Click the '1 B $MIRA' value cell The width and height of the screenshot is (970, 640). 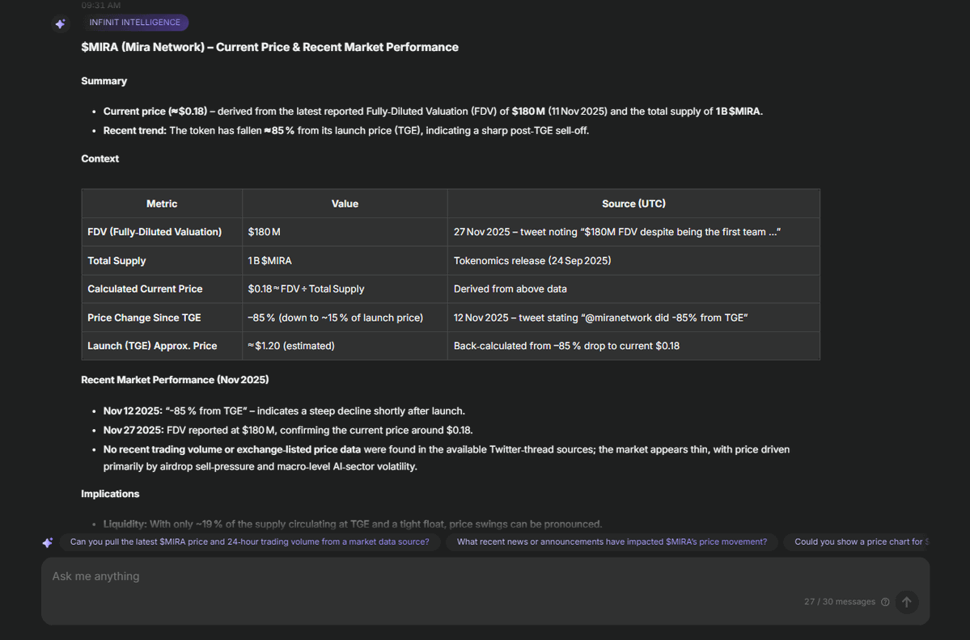[x=345, y=260]
